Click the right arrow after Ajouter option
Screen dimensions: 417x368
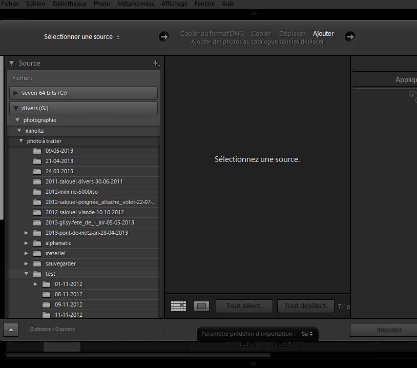coord(350,37)
